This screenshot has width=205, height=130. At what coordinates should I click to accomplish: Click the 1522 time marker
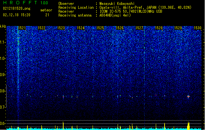41,28
